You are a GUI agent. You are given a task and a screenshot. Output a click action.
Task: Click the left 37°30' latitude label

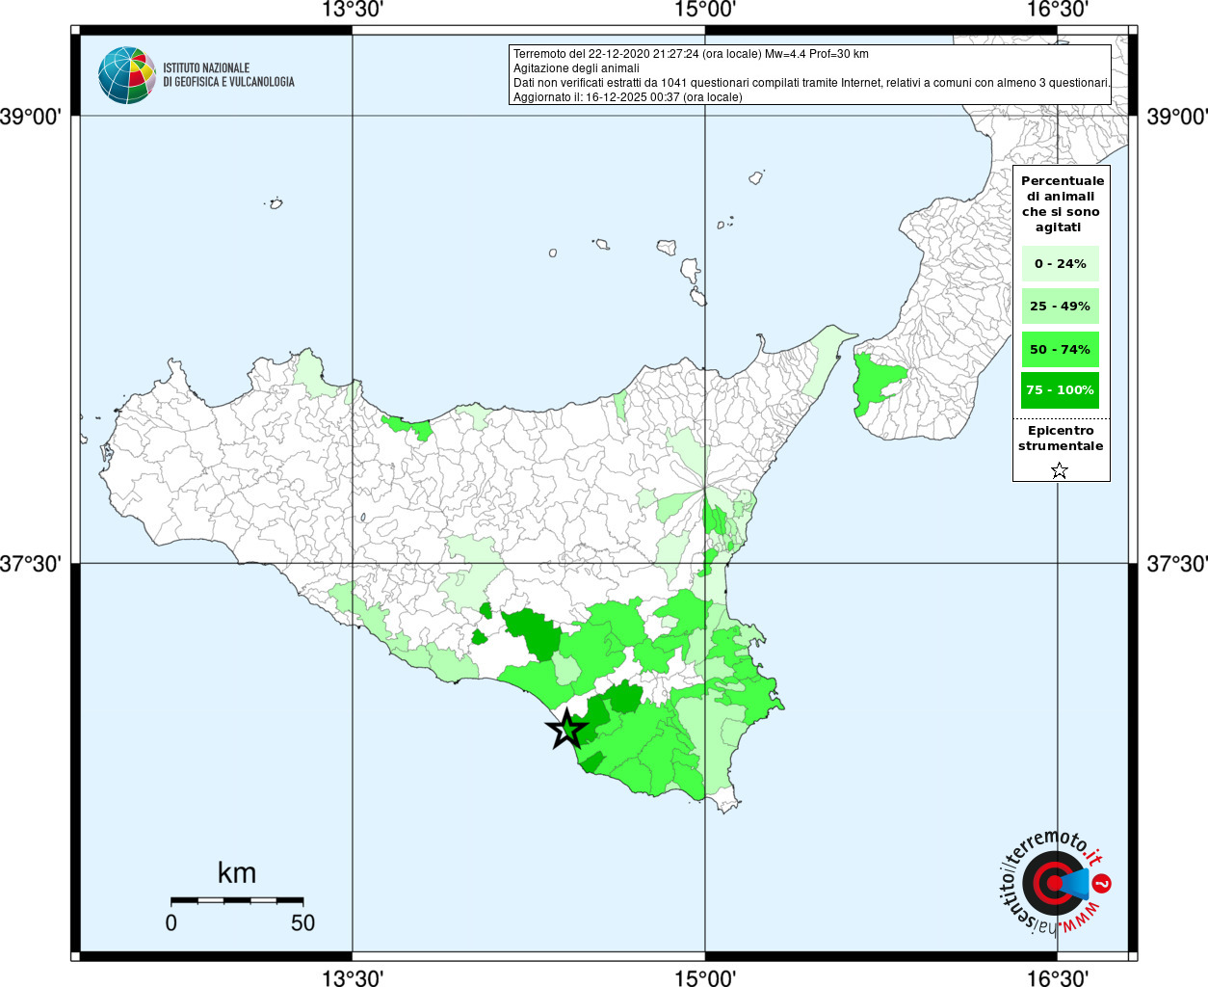tap(31, 563)
